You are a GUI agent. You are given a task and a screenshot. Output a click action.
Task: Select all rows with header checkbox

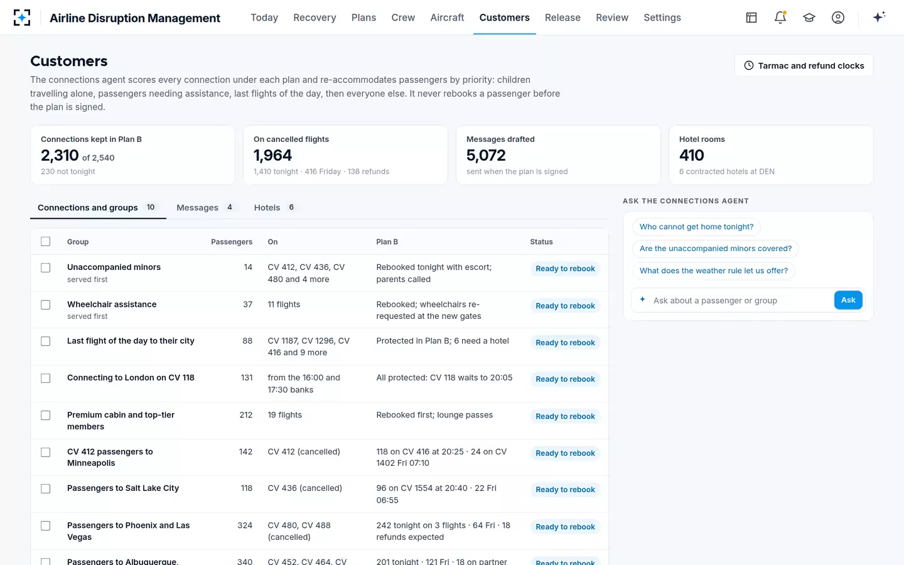coord(45,242)
